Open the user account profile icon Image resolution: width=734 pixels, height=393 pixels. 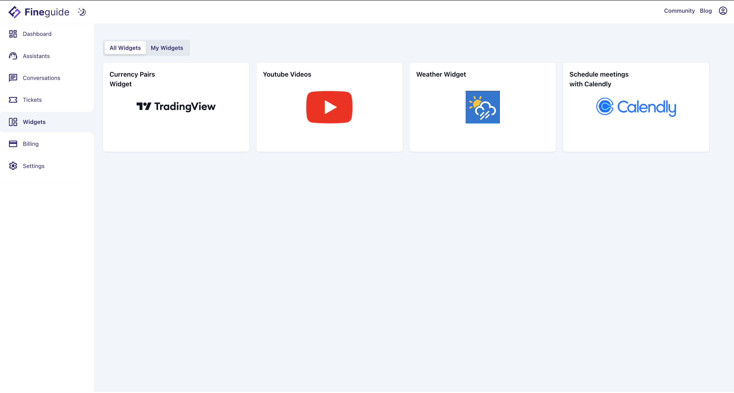pos(723,11)
